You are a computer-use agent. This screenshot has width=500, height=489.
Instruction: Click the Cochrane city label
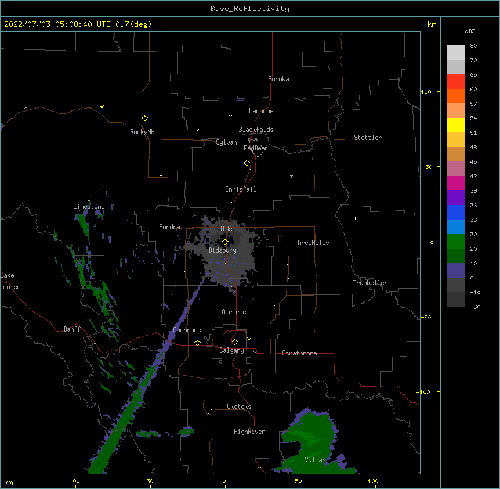point(187,330)
